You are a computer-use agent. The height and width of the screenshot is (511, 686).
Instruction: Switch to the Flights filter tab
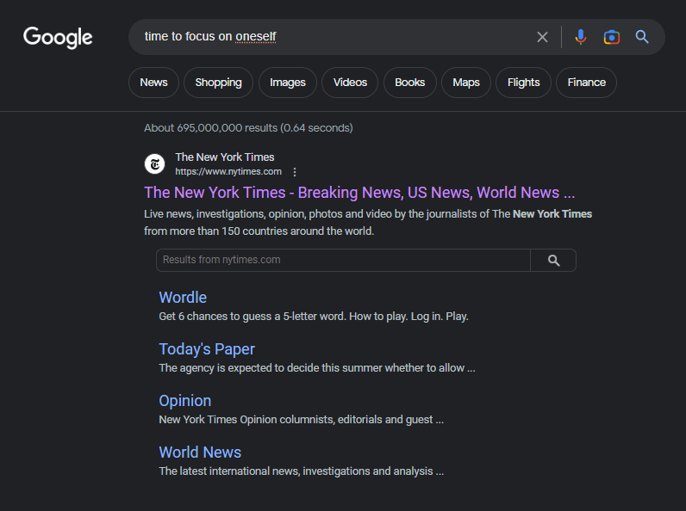[523, 83]
